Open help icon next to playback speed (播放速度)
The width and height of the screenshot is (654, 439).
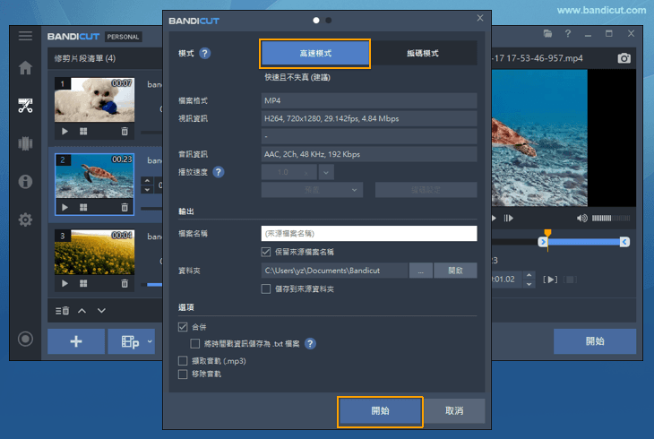click(218, 172)
